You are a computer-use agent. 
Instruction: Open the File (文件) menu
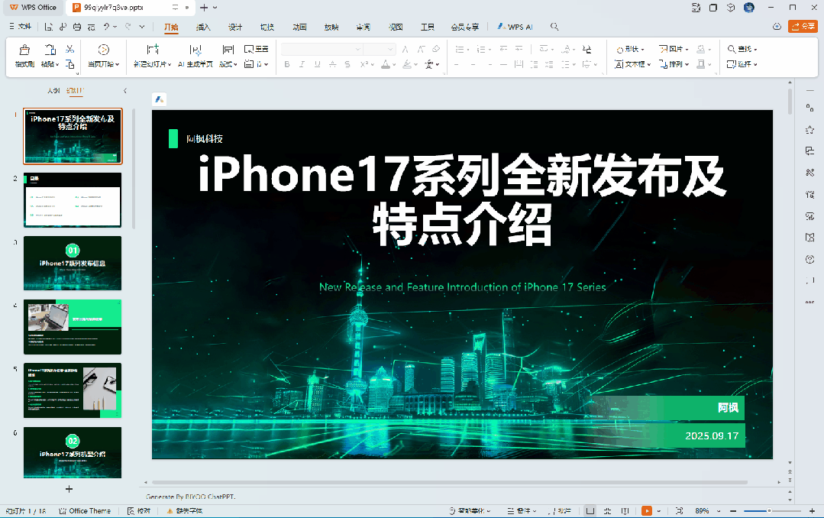point(20,26)
